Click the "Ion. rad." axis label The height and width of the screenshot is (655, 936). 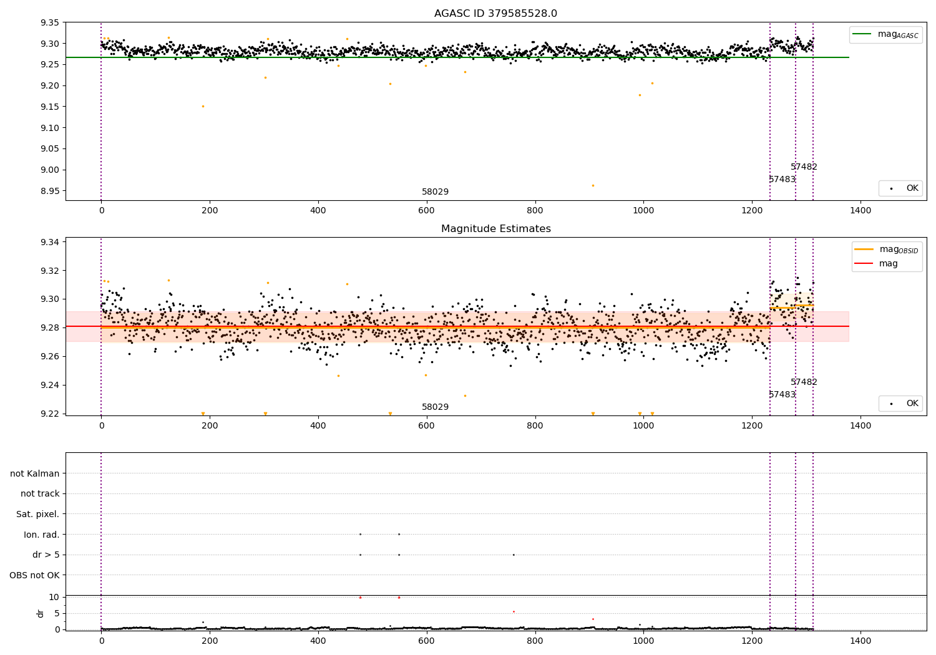[x=42, y=535]
